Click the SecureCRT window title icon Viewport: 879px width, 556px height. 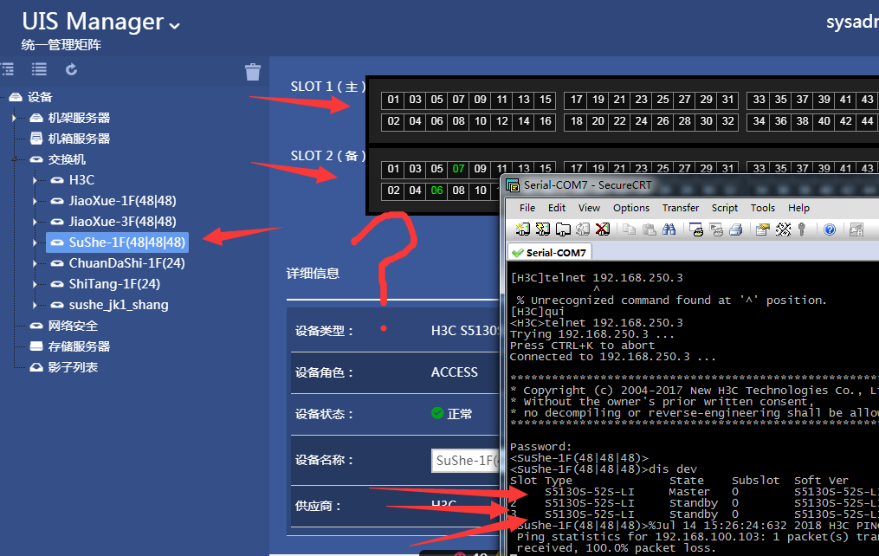tap(513, 185)
